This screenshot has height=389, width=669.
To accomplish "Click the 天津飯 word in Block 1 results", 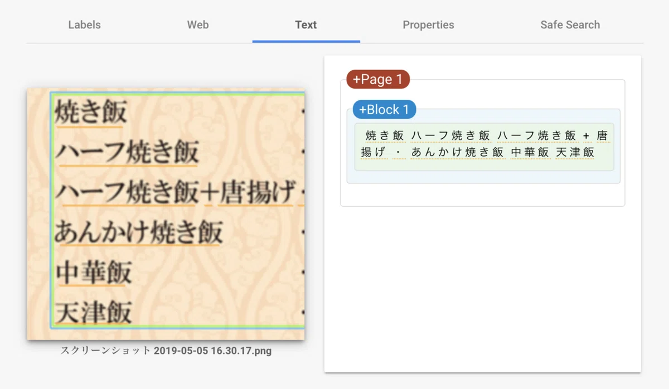I will tap(575, 152).
